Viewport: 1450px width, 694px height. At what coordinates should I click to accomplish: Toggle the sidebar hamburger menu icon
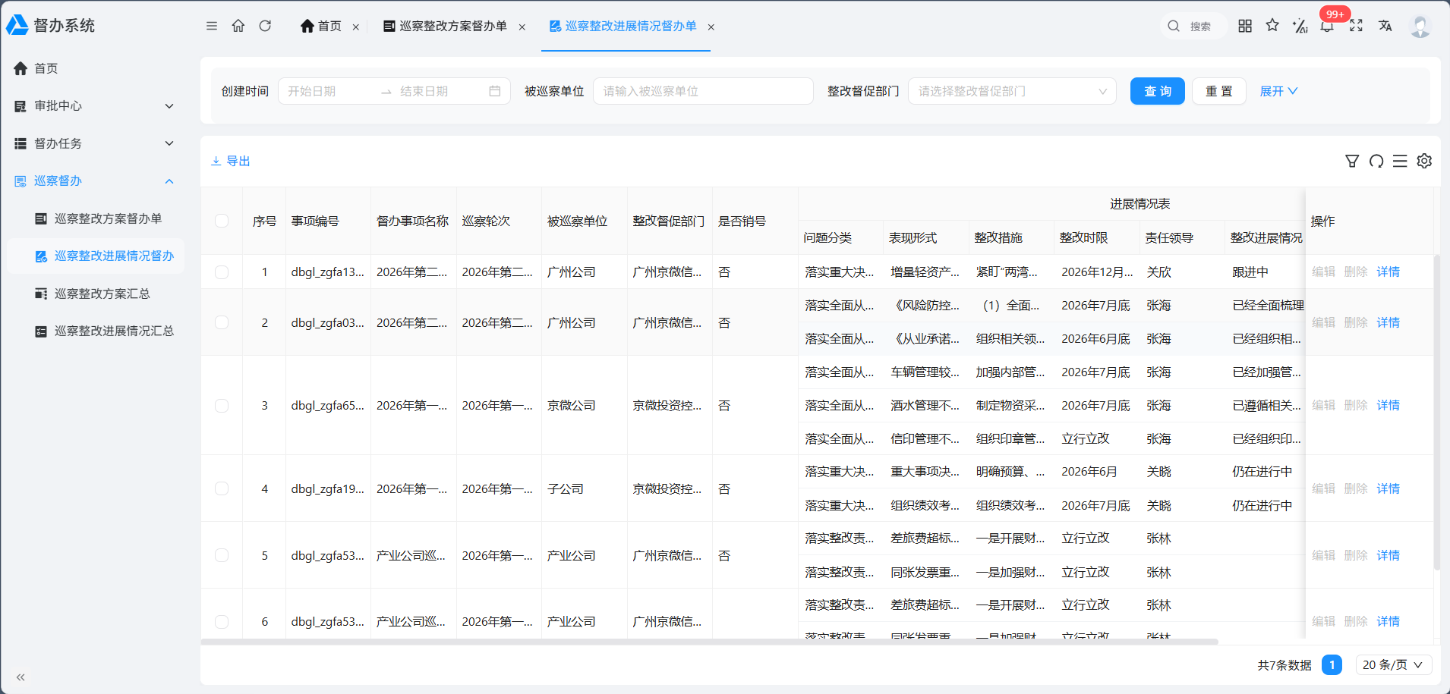(212, 26)
